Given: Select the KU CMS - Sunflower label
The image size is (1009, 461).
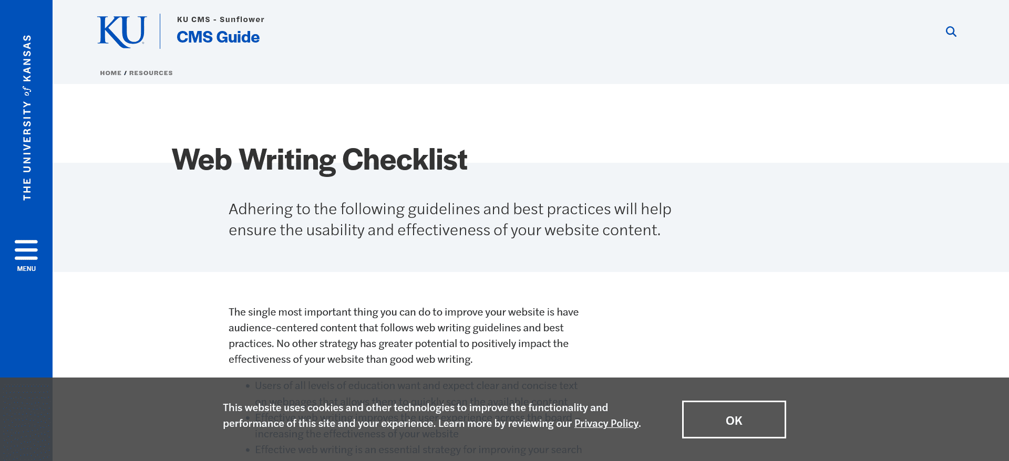Looking at the screenshot, I should point(220,19).
